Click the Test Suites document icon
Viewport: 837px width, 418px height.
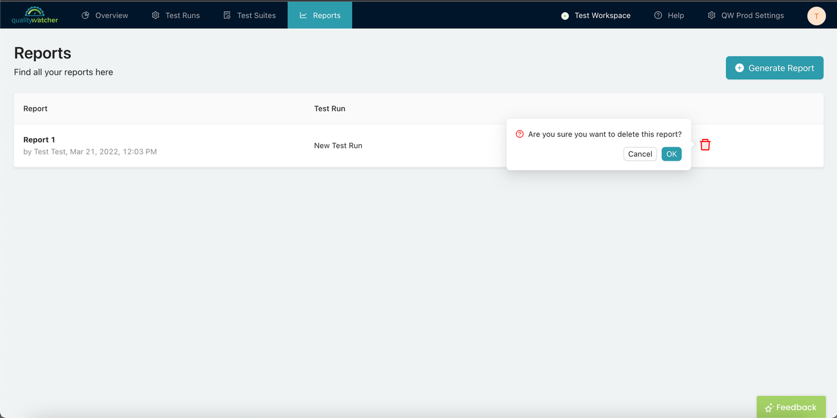[x=227, y=15]
